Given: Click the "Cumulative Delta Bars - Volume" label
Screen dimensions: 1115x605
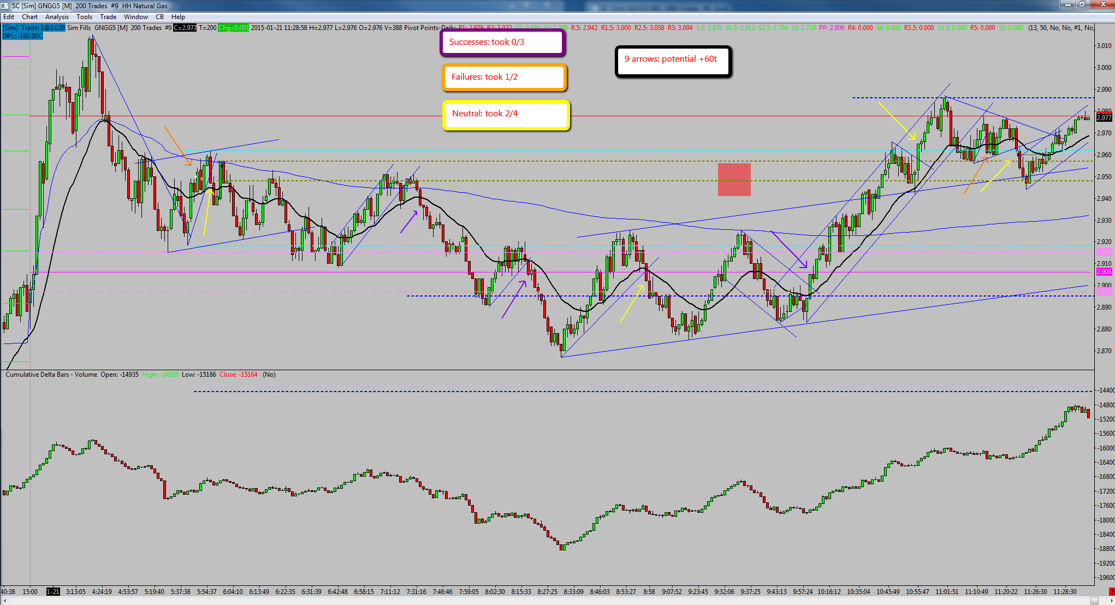Looking at the screenshot, I should (x=51, y=375).
